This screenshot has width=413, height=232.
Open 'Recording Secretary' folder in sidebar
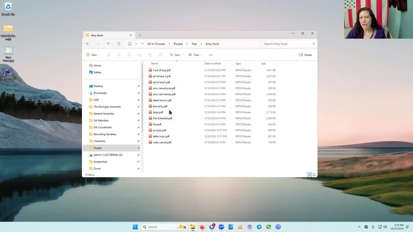click(x=105, y=134)
